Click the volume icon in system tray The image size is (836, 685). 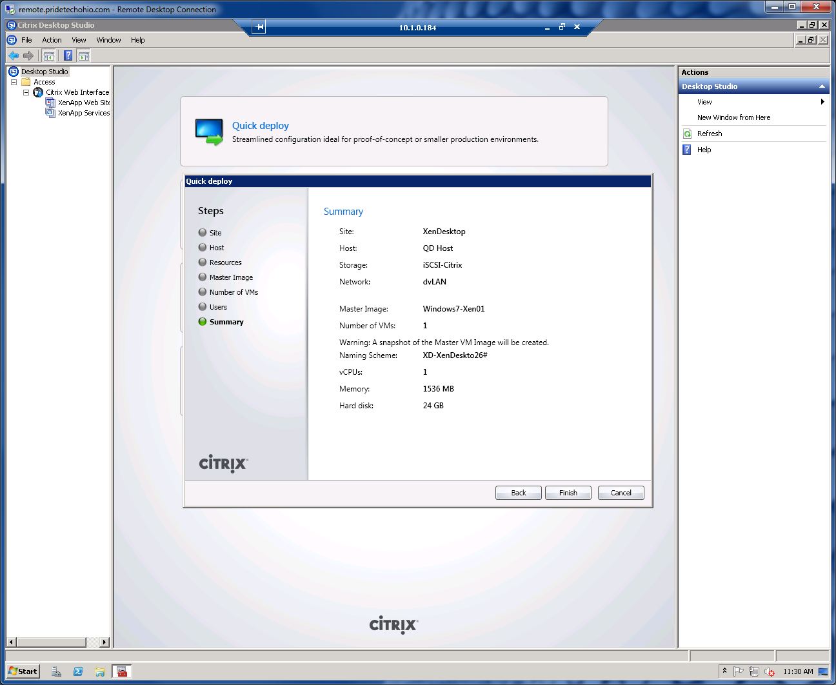tap(769, 671)
